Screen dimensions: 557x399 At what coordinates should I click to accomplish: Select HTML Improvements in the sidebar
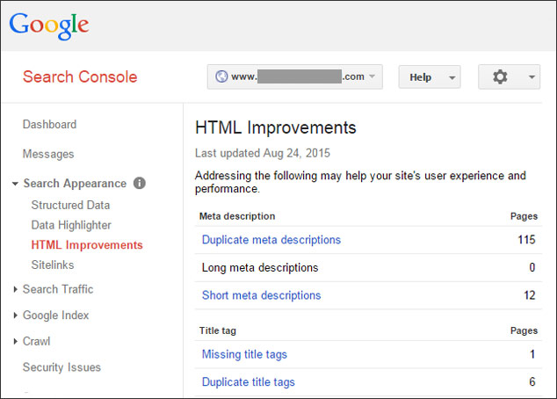tap(87, 245)
